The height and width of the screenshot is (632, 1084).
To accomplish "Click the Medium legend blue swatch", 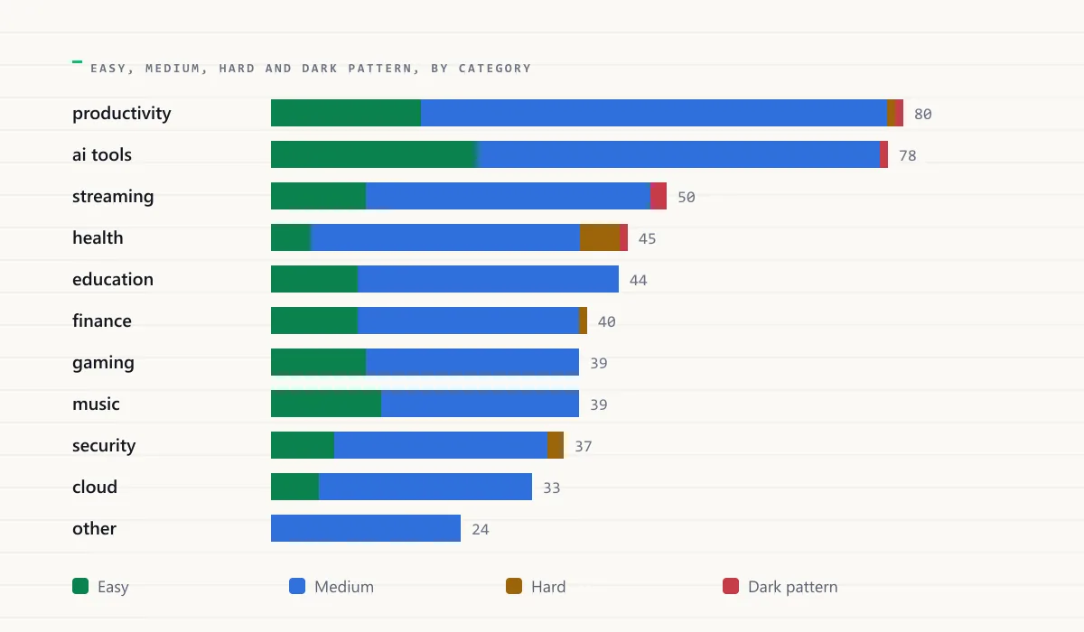I will pyautogui.click(x=297, y=586).
